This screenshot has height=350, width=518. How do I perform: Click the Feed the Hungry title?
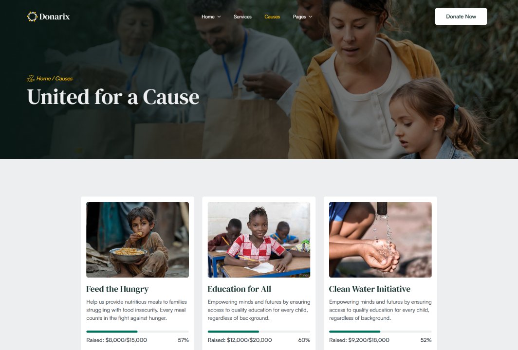(117, 289)
